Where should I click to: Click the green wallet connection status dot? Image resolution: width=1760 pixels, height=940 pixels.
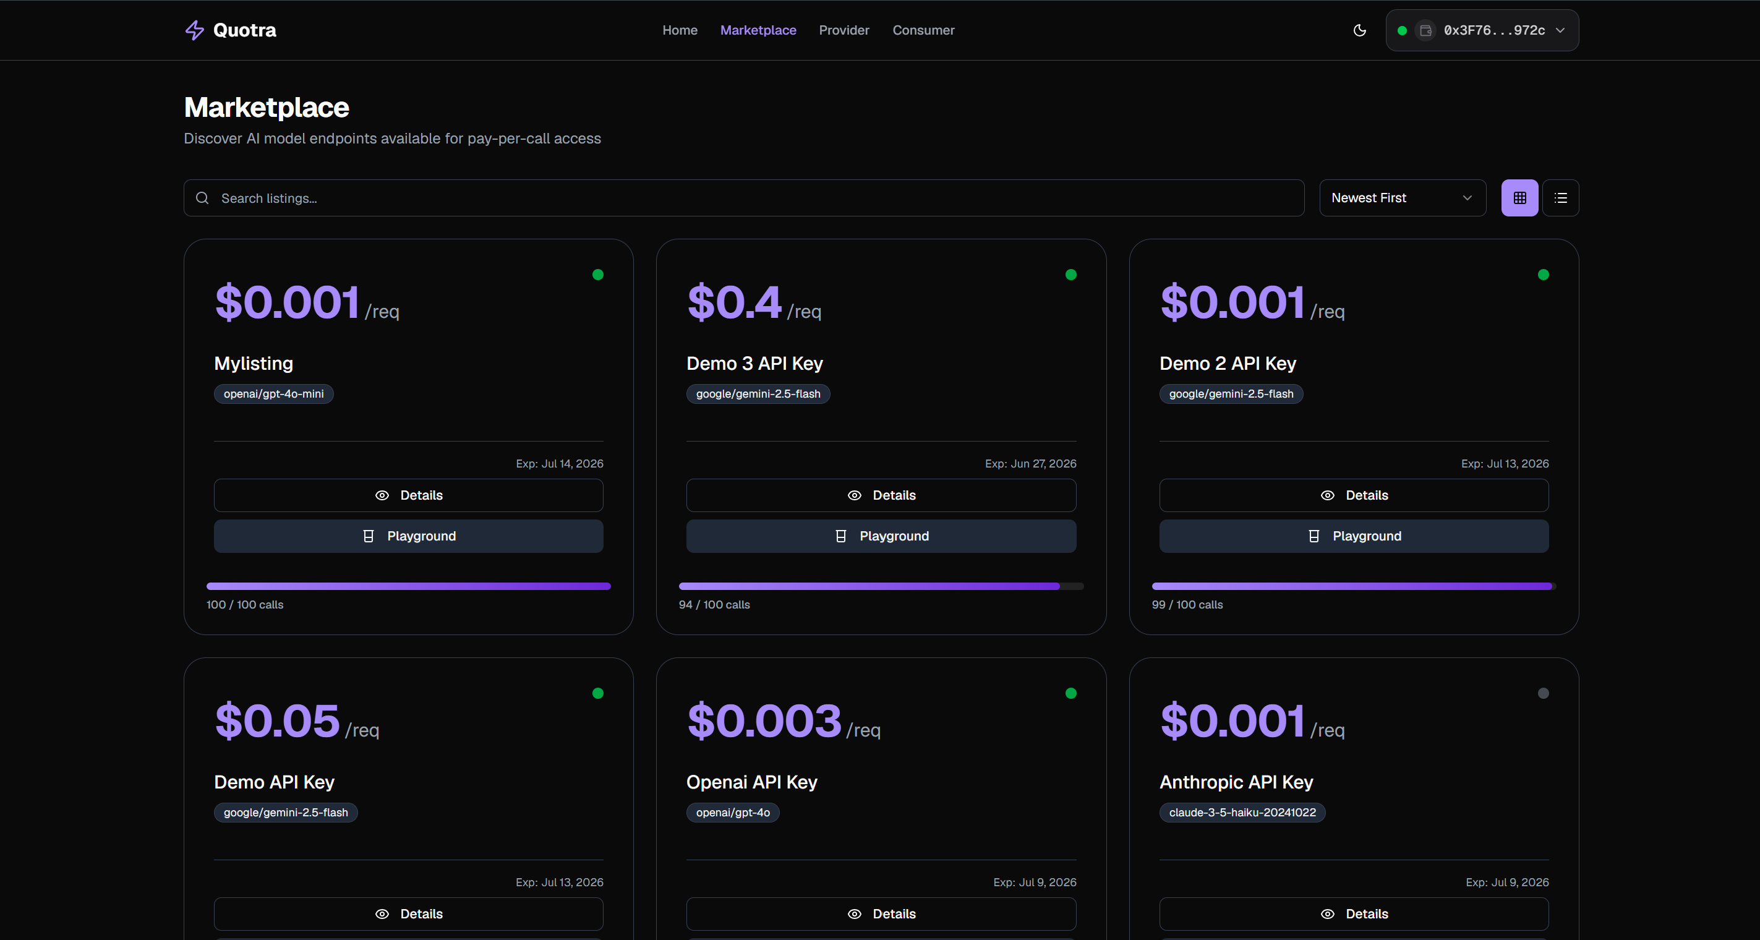click(x=1402, y=30)
